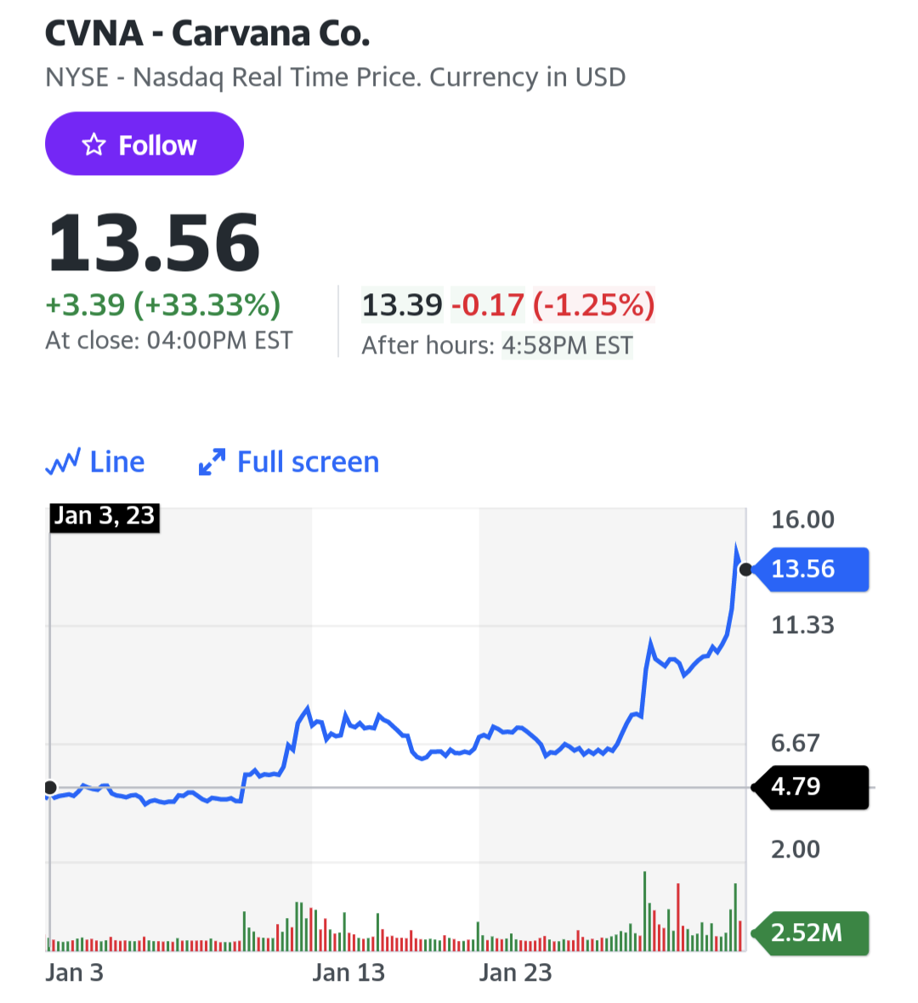Open the Line chart style selector
This screenshot has height=1003, width=918.
(x=95, y=462)
